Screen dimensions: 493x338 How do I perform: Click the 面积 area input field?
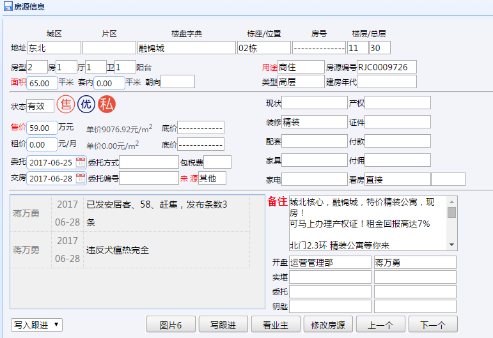click(x=42, y=82)
